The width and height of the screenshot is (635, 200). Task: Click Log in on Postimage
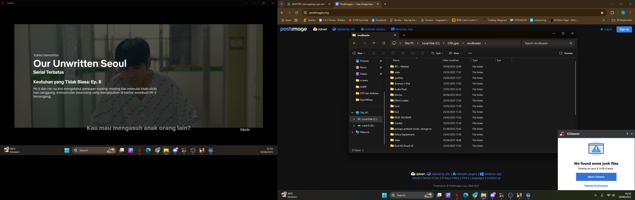click(x=606, y=29)
